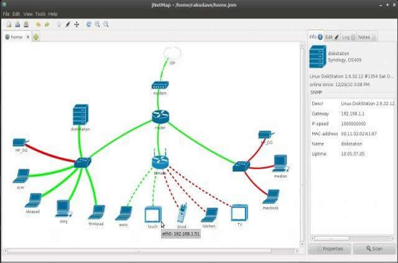Click the zoom in magnifier
This screenshot has height=263, width=398.
(x=98, y=24)
